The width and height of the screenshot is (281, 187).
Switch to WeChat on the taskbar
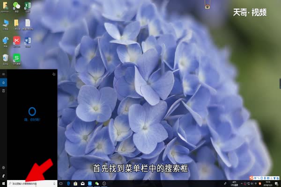point(97,184)
